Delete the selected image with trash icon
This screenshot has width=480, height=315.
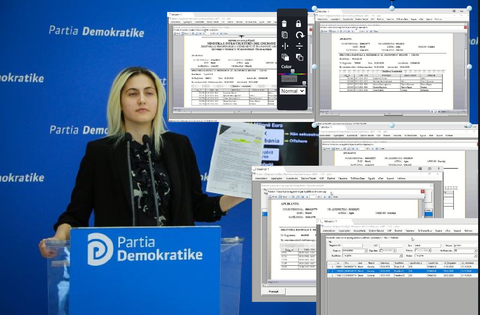tap(284, 24)
